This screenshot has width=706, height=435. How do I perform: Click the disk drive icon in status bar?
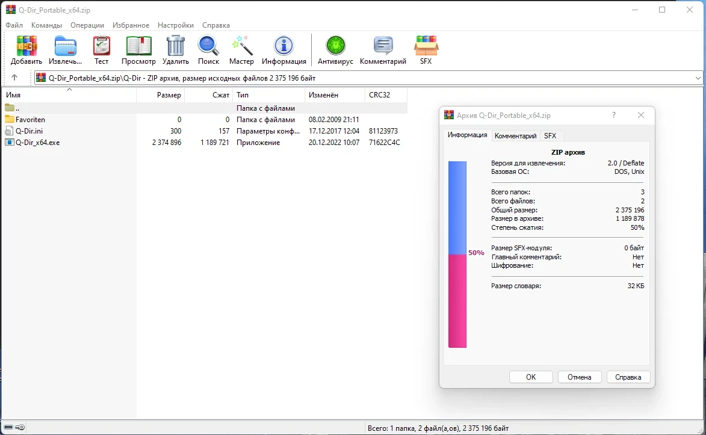[8, 427]
